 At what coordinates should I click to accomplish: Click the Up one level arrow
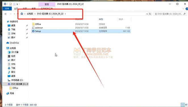point(18,14)
